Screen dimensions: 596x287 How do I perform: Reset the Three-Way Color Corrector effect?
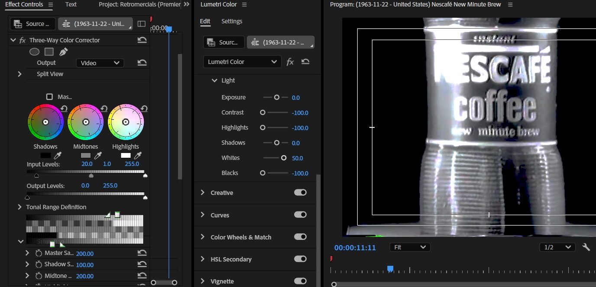tap(142, 40)
